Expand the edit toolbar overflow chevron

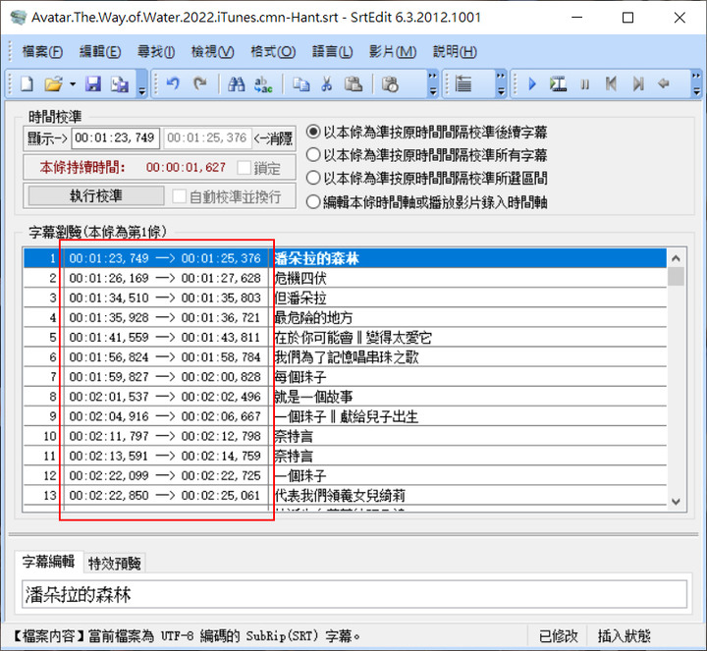[433, 83]
